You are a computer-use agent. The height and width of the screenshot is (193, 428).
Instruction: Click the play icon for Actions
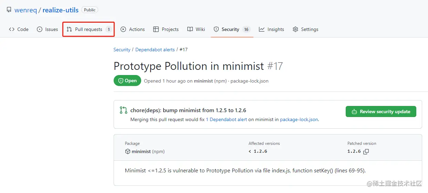pyautogui.click(x=123, y=29)
